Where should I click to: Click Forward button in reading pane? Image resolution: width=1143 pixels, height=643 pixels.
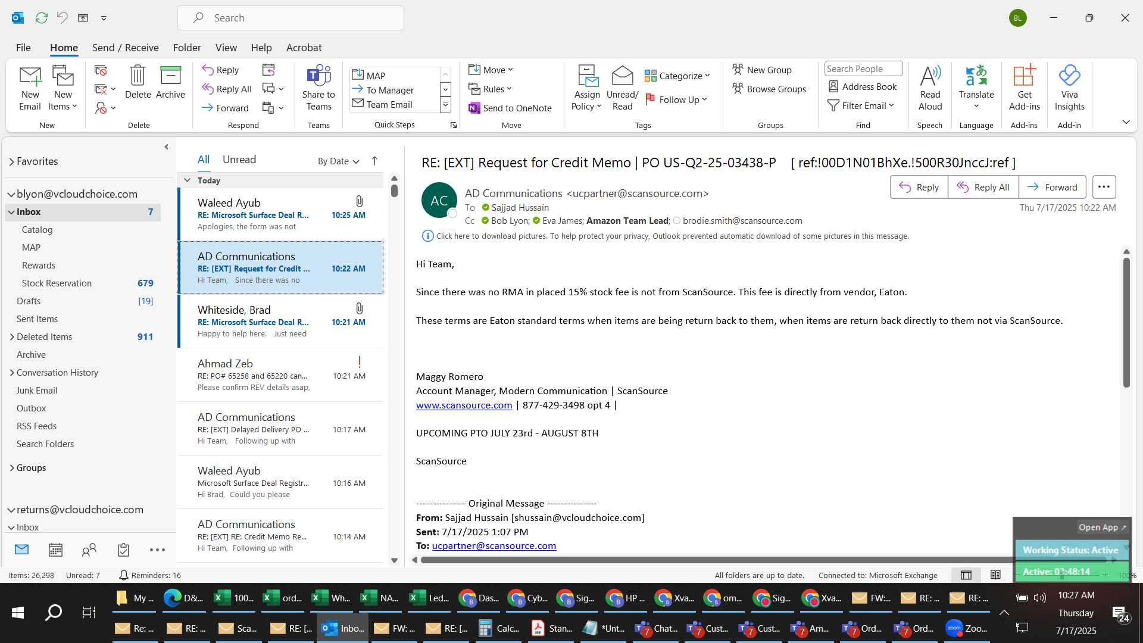pos(1052,187)
